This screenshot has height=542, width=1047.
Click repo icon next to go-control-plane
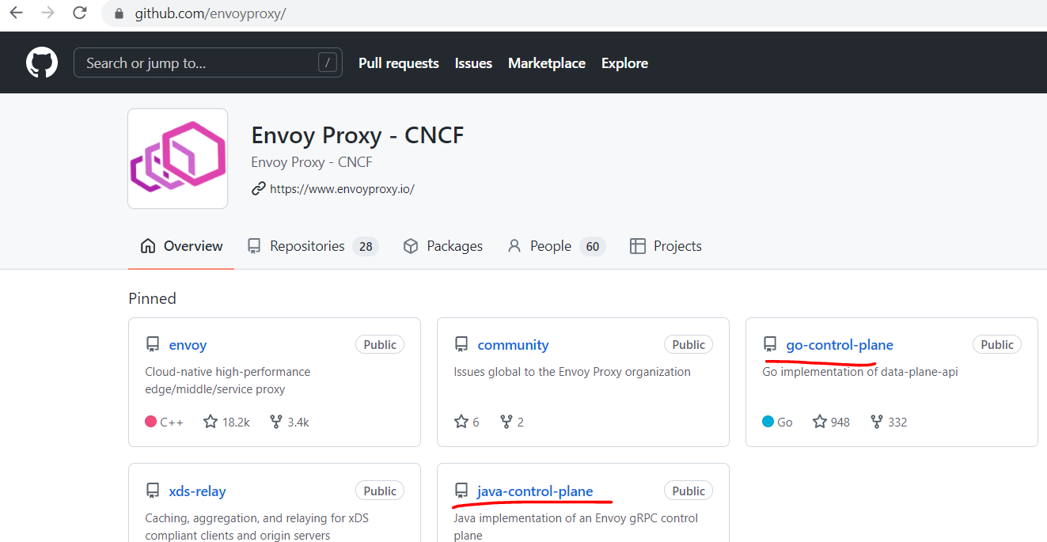tap(770, 344)
